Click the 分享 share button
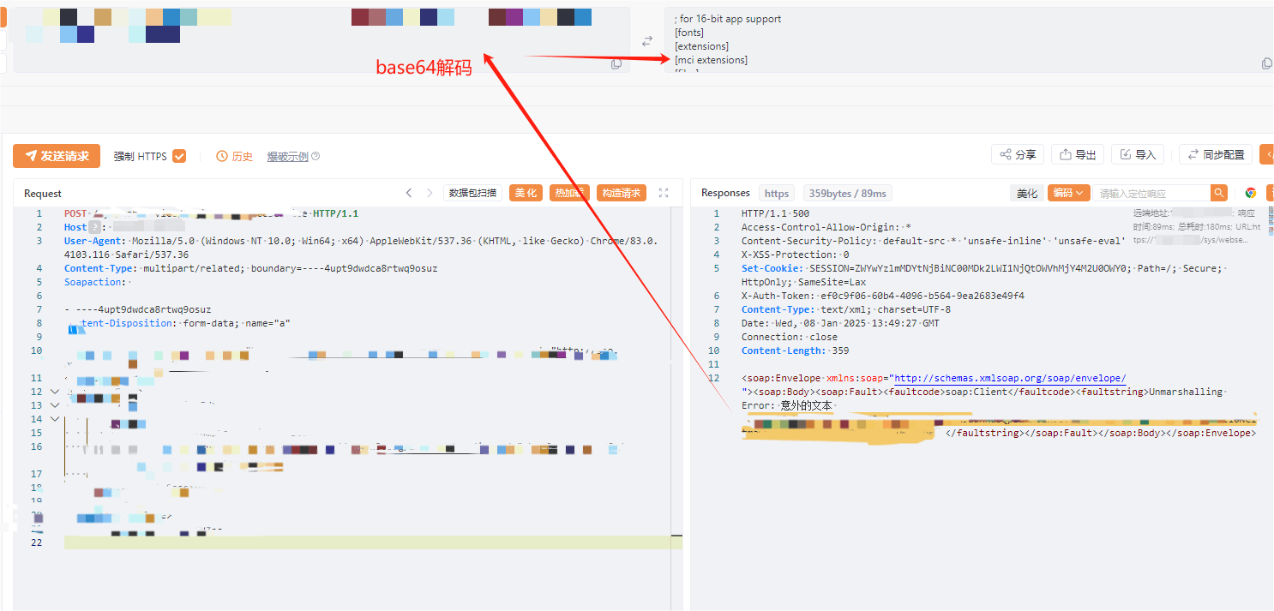Image resolution: width=1274 pixels, height=611 pixels. point(1018,155)
